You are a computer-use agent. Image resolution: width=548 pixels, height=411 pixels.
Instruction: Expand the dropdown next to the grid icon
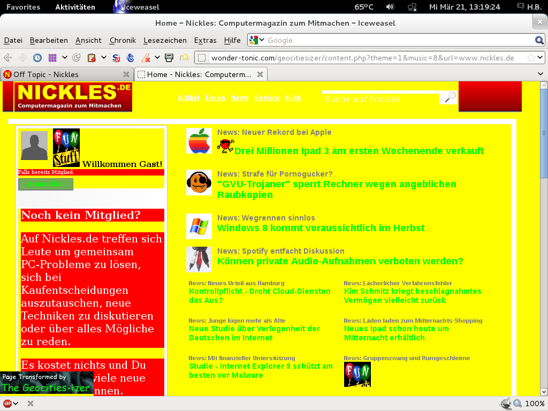pyautogui.click(x=65, y=57)
